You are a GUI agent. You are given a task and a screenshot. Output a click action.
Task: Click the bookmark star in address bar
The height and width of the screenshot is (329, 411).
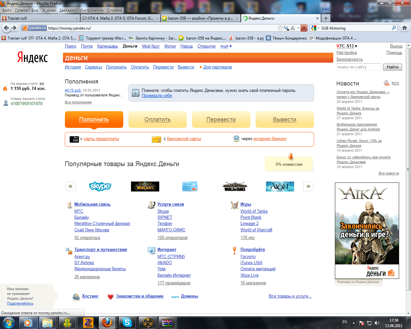pos(280,28)
